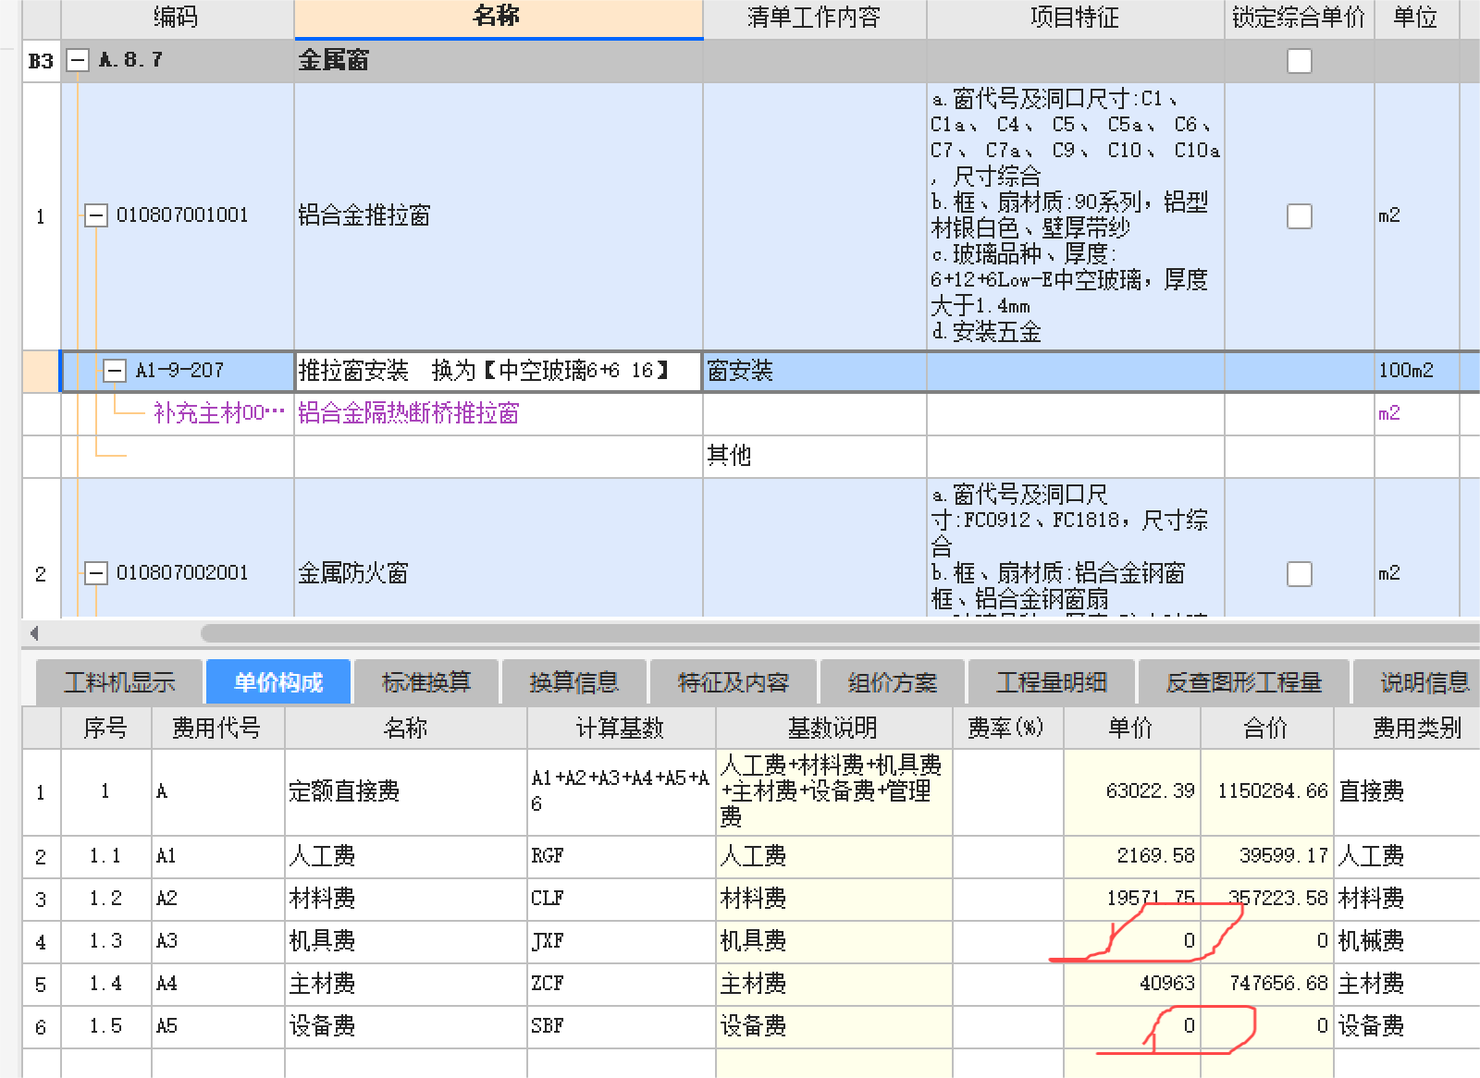1480x1078 pixels.
Task: Toggle lock price checkbox for 金属防火窗
Action: click(x=1300, y=574)
